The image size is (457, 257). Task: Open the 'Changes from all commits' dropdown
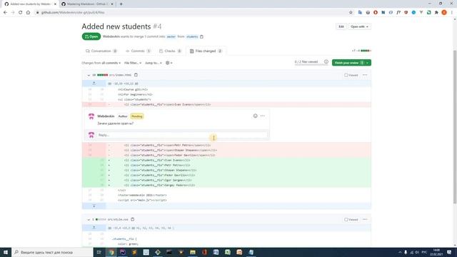pyautogui.click(x=101, y=63)
